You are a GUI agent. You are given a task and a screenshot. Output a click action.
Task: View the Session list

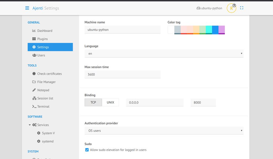tap(45, 98)
